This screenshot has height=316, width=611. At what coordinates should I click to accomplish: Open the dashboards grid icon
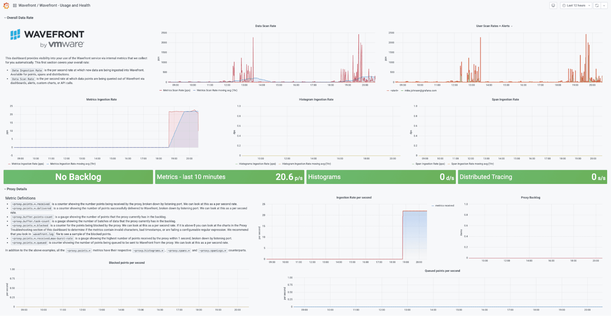tap(15, 6)
